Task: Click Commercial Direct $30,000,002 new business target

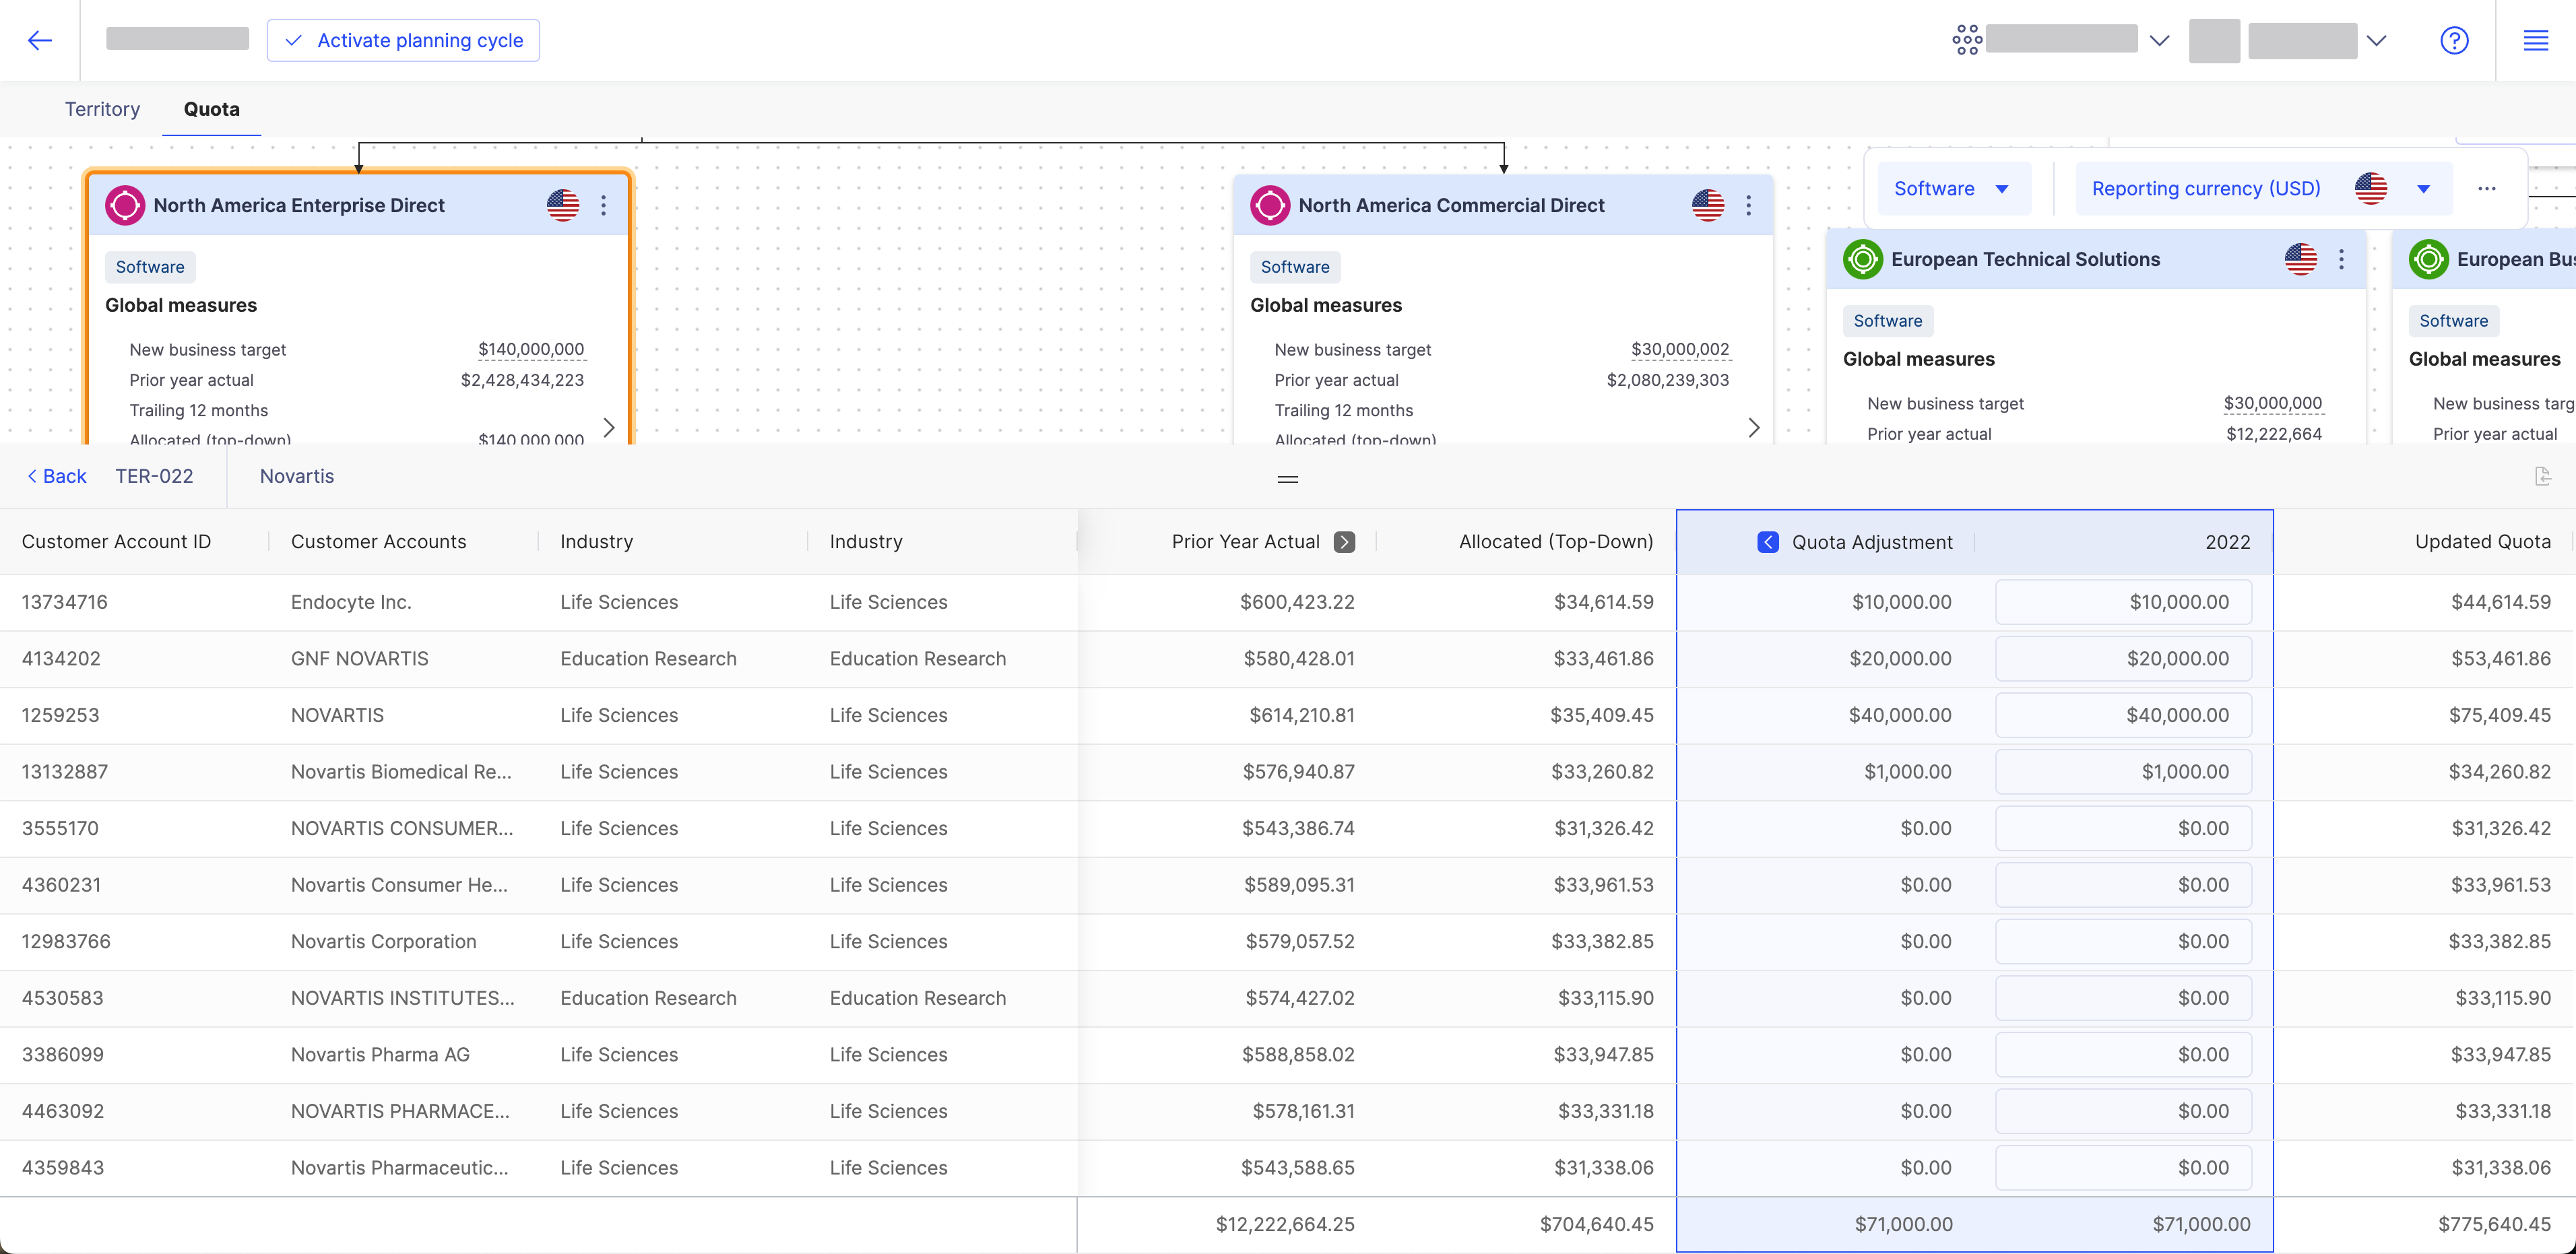Action: click(x=1680, y=349)
